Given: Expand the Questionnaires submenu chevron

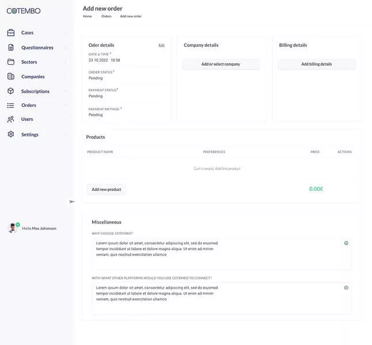Looking at the screenshot, I should pyautogui.click(x=66, y=47).
